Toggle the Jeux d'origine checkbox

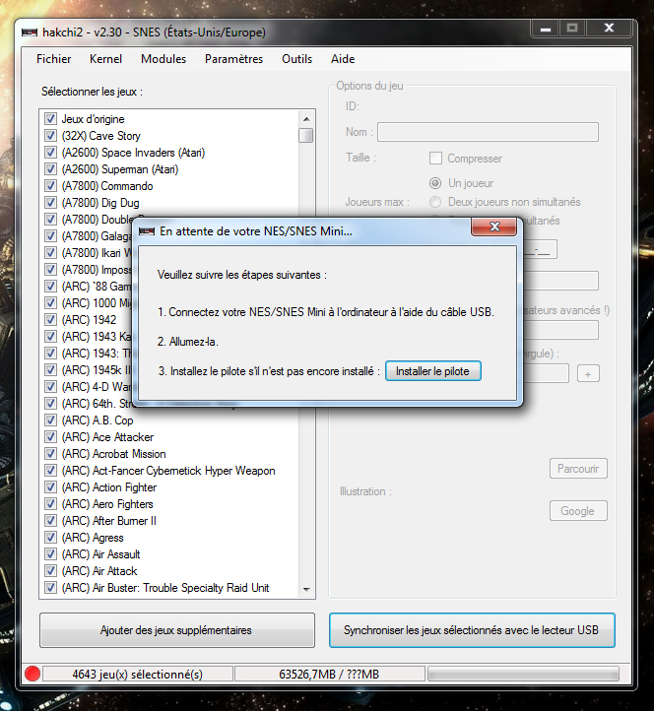pyautogui.click(x=50, y=119)
